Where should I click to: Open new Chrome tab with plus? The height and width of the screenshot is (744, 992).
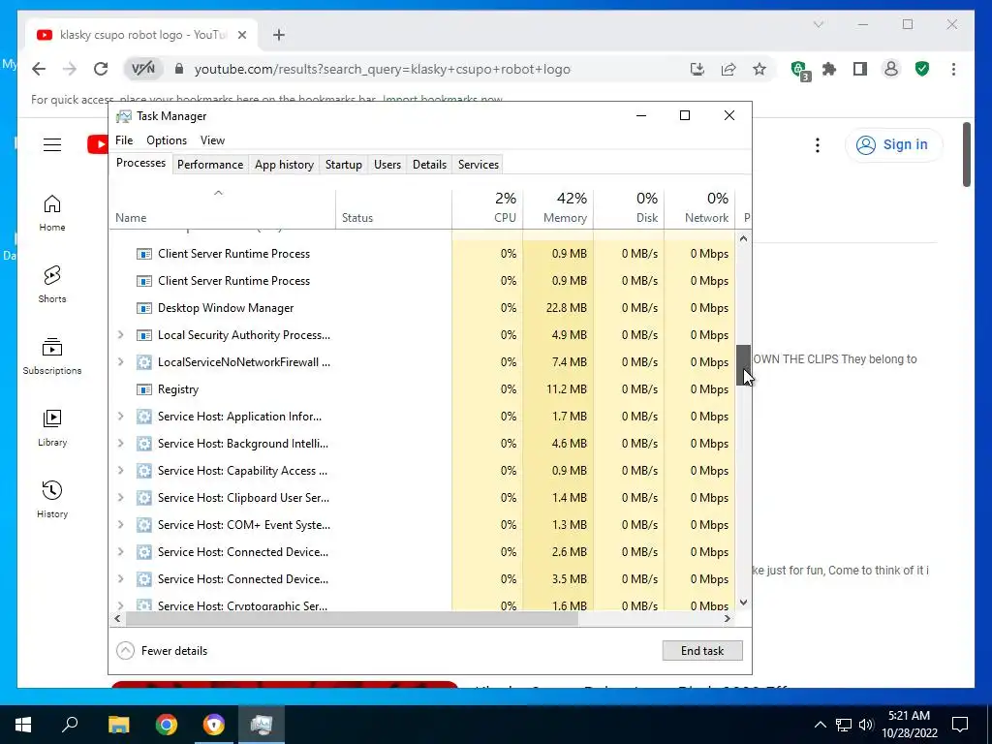(279, 35)
